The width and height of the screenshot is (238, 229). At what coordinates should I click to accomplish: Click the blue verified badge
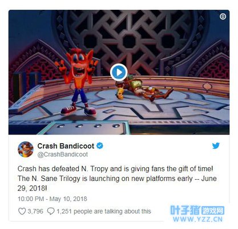[100, 146]
